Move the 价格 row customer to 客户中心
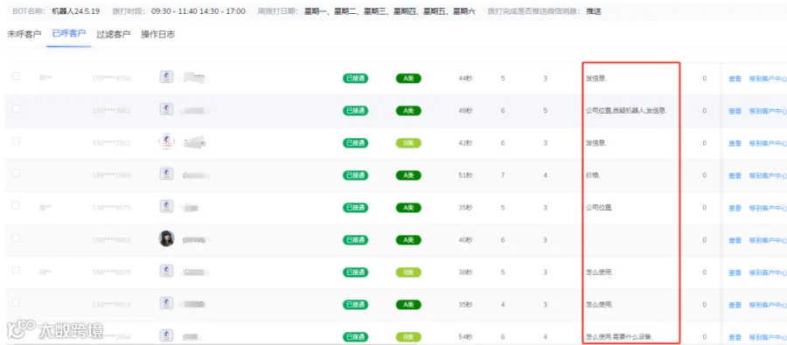 click(x=768, y=176)
